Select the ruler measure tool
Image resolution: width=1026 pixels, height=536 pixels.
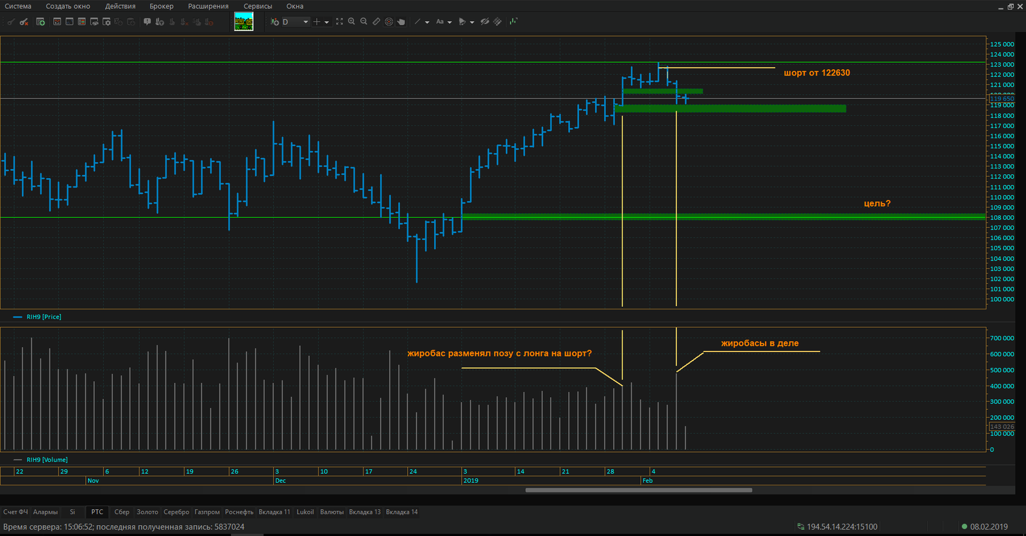376,22
